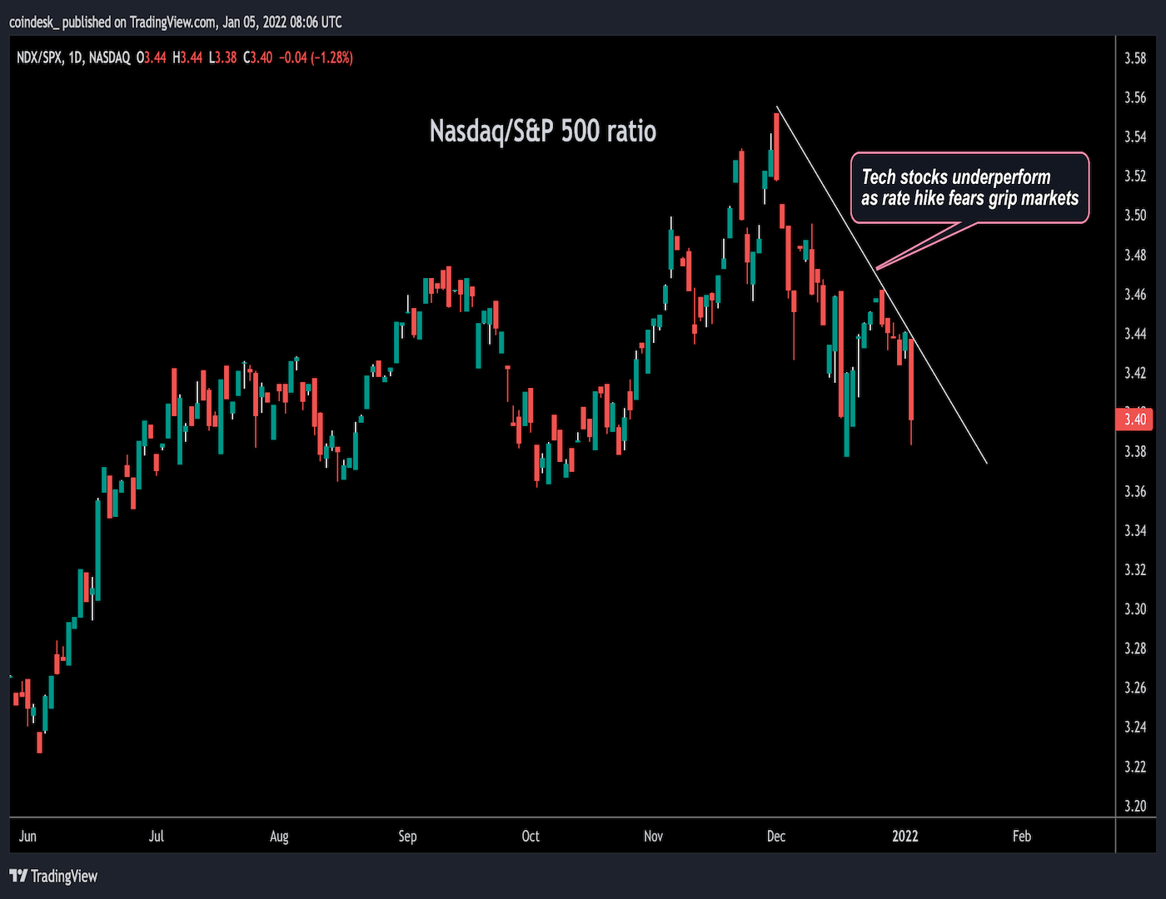The image size is (1166, 899).
Task: Click the 3.32 price axis label
Action: click(x=1135, y=569)
